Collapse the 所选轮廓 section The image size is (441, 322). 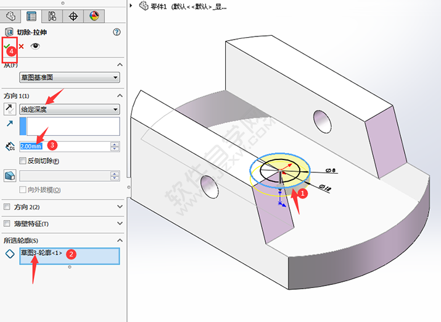pyautogui.click(x=120, y=240)
